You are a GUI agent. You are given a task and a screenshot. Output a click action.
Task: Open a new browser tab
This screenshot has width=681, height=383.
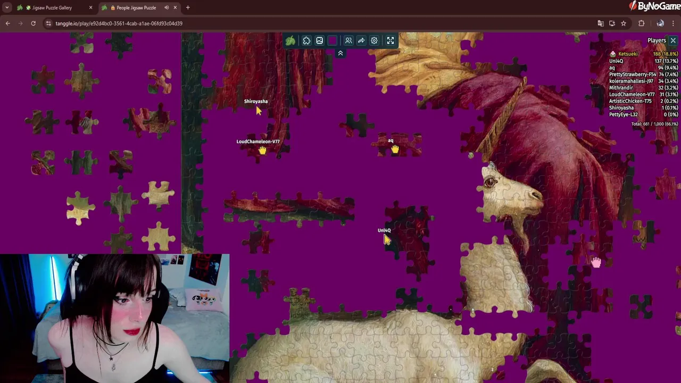pyautogui.click(x=188, y=7)
